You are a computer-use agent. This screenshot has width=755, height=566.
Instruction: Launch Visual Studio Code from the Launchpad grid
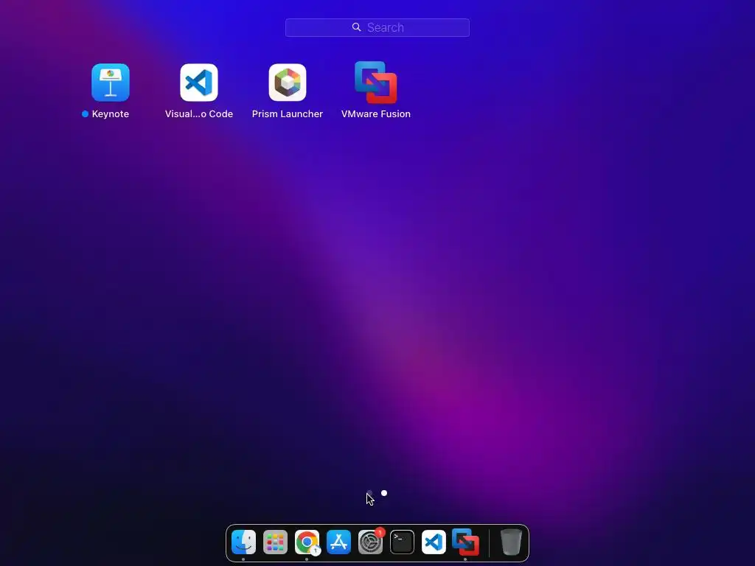[x=199, y=83]
